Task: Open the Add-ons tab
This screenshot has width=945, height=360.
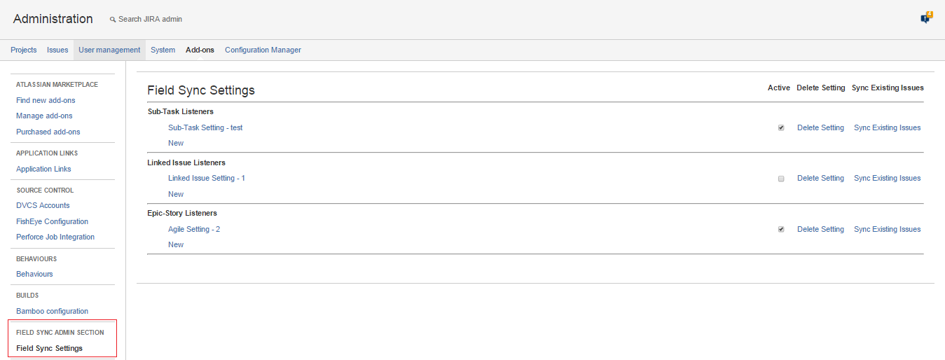Action: 200,50
